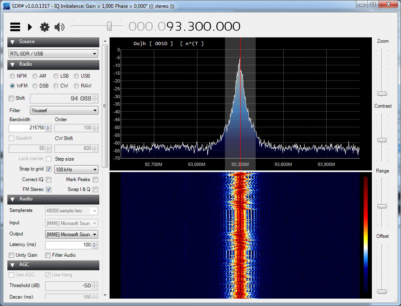Open the RTL-SDR / USB source dropdown
The height and width of the screenshot is (306, 401).
pos(53,54)
